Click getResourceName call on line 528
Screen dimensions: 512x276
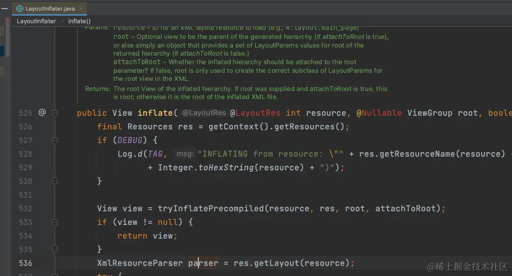tap(417, 154)
